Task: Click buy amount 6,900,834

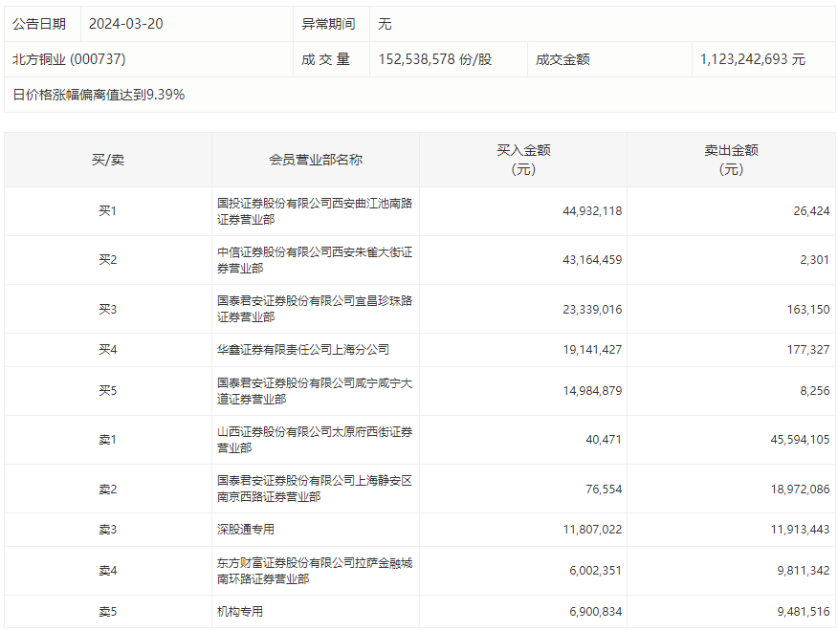Action: click(595, 612)
